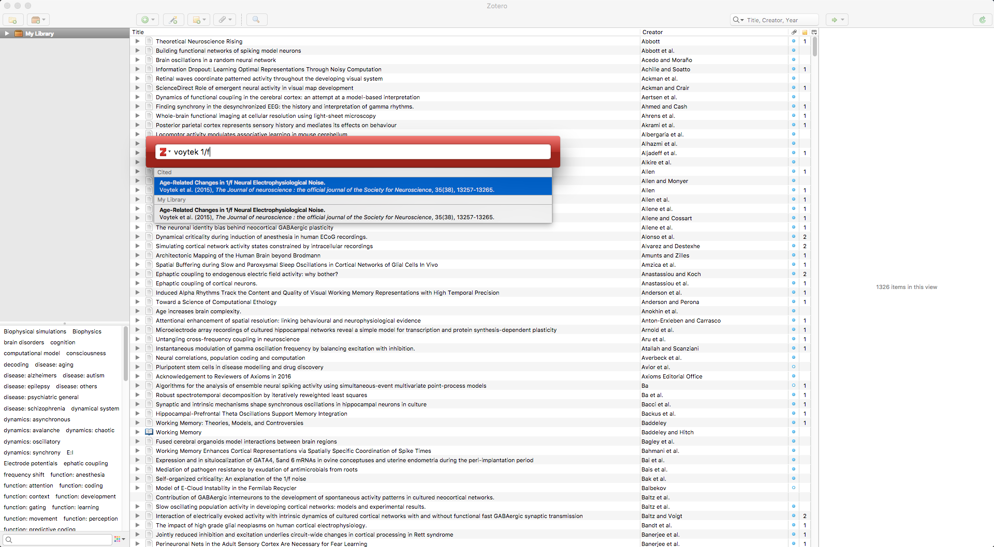Select the Cited Age-Related Changes result
This screenshot has width=994, height=547.
(353, 186)
